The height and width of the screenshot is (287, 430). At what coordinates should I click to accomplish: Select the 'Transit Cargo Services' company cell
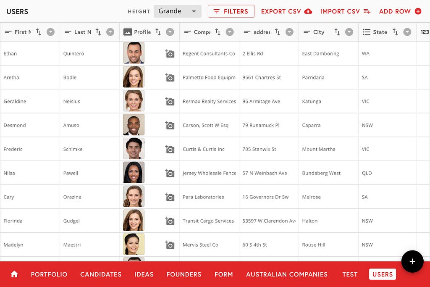pyautogui.click(x=209, y=221)
